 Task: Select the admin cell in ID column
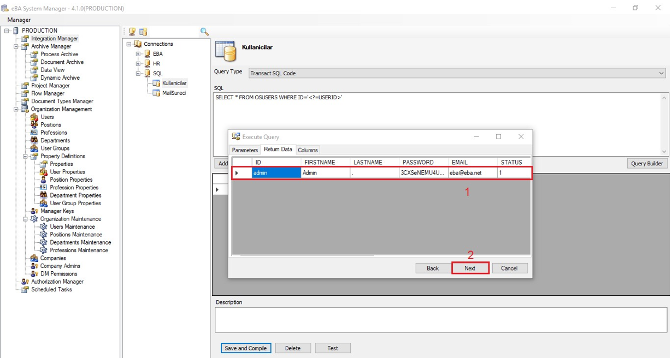pyautogui.click(x=276, y=173)
